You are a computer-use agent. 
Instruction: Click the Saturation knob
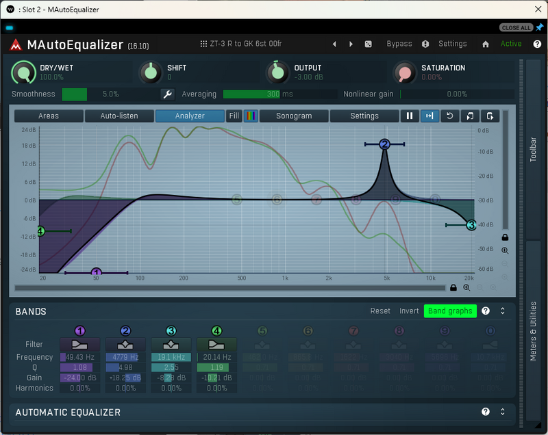[x=405, y=72]
